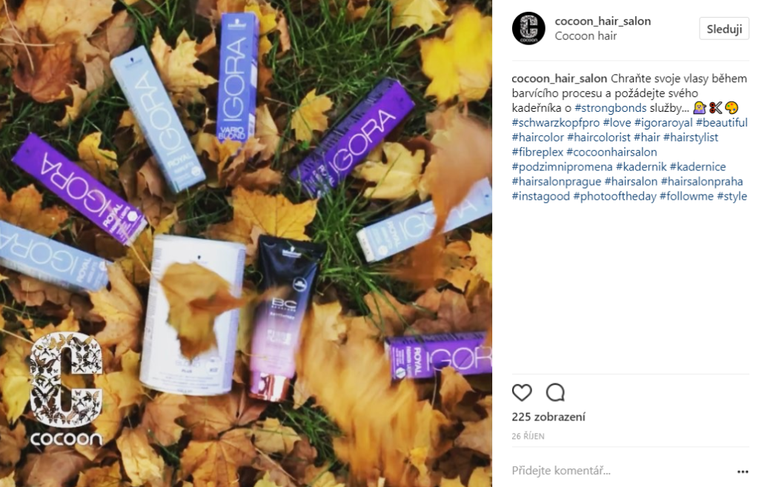Click the Igora products video thumbnail
Viewport: 759px width, 487px height.
246,243
